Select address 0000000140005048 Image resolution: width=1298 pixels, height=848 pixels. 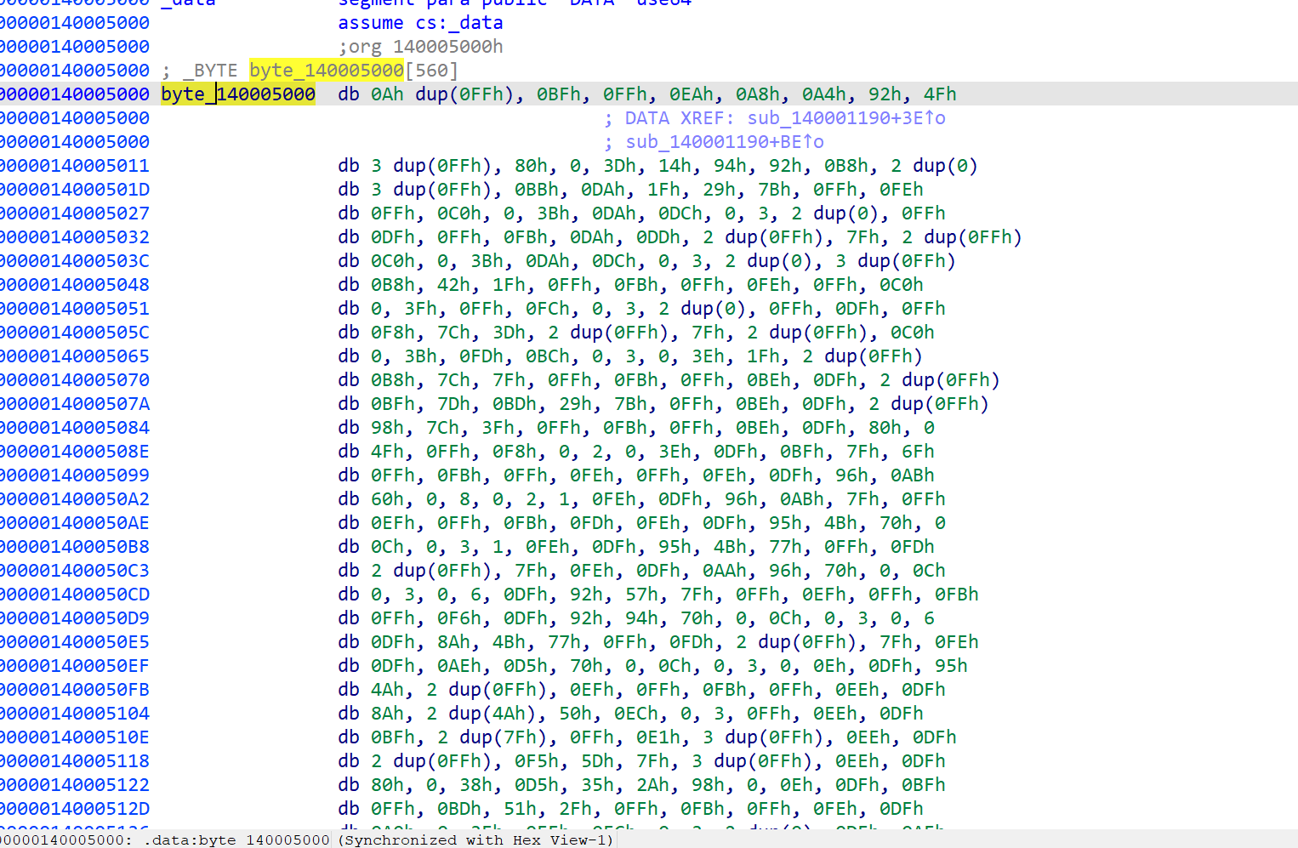click(75, 285)
